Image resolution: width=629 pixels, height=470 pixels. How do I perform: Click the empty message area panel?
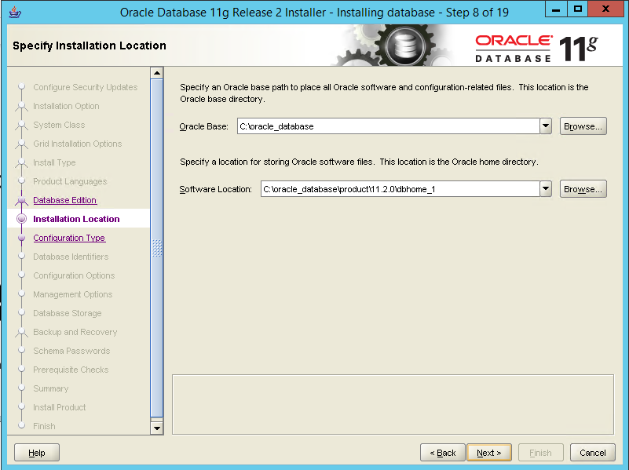393,404
